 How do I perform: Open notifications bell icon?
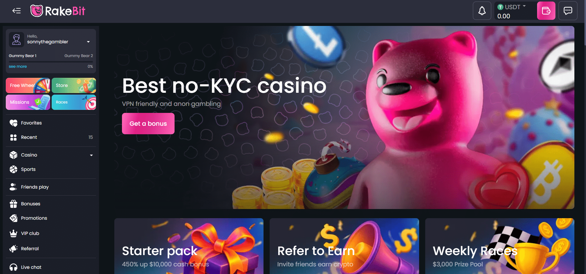[482, 11]
